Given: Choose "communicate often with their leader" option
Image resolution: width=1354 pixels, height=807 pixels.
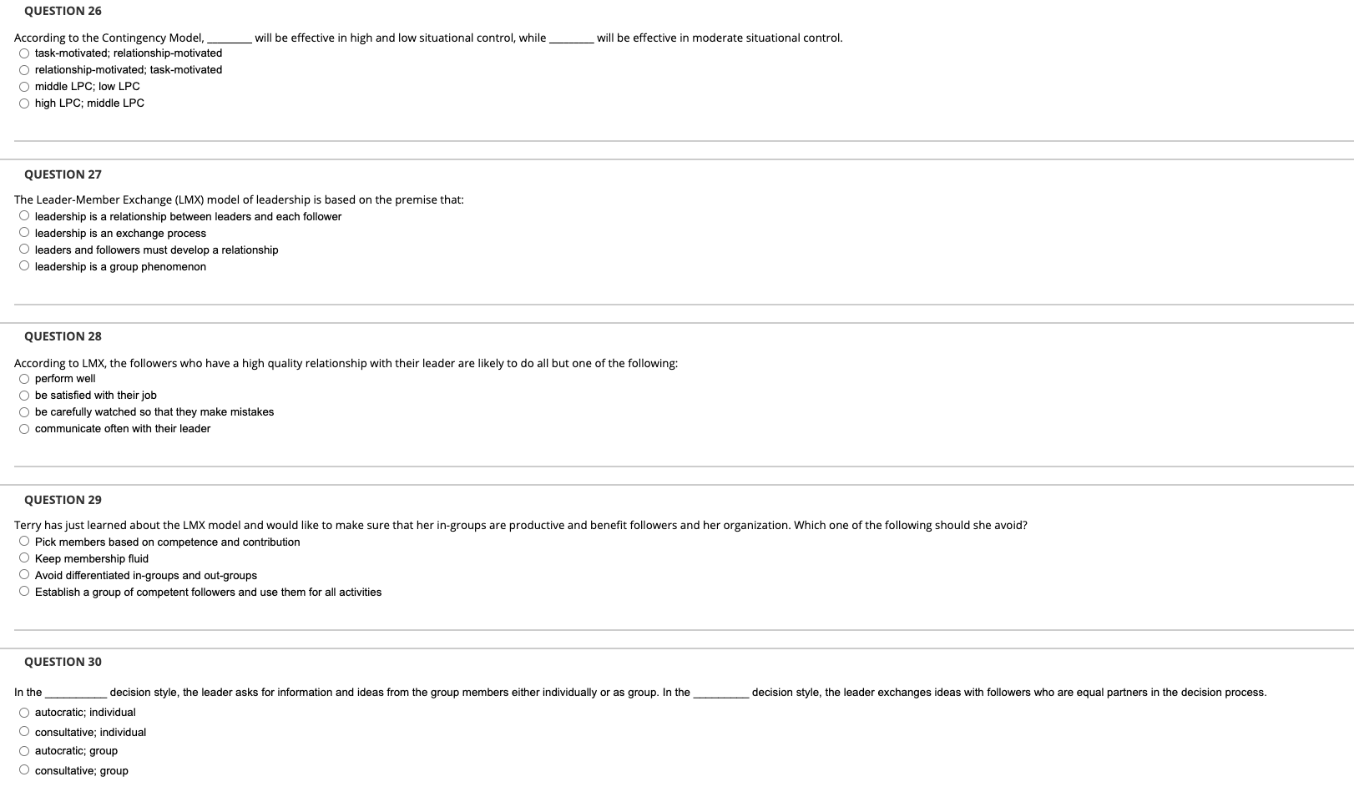Looking at the screenshot, I should click(x=23, y=428).
